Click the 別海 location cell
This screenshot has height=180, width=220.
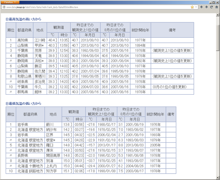click(x=53, y=161)
